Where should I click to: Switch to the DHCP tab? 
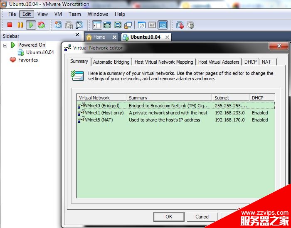tap(250, 62)
